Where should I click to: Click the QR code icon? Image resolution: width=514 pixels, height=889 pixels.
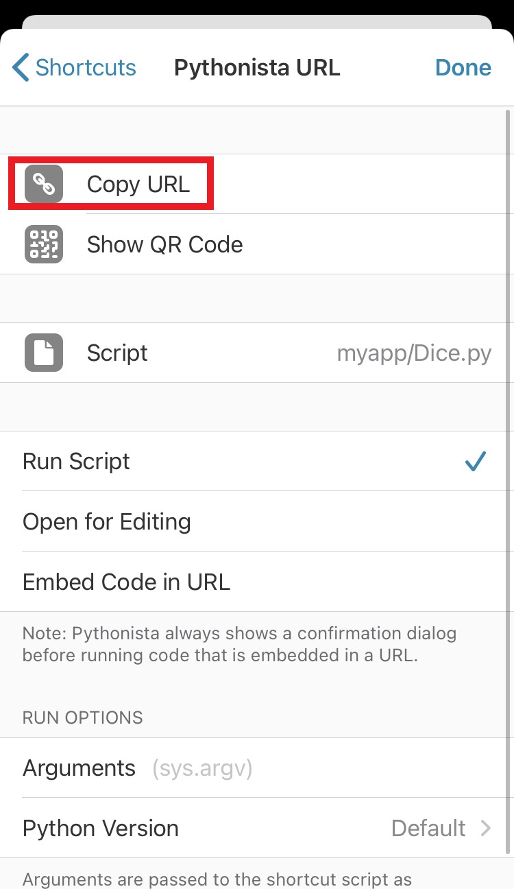pos(44,244)
